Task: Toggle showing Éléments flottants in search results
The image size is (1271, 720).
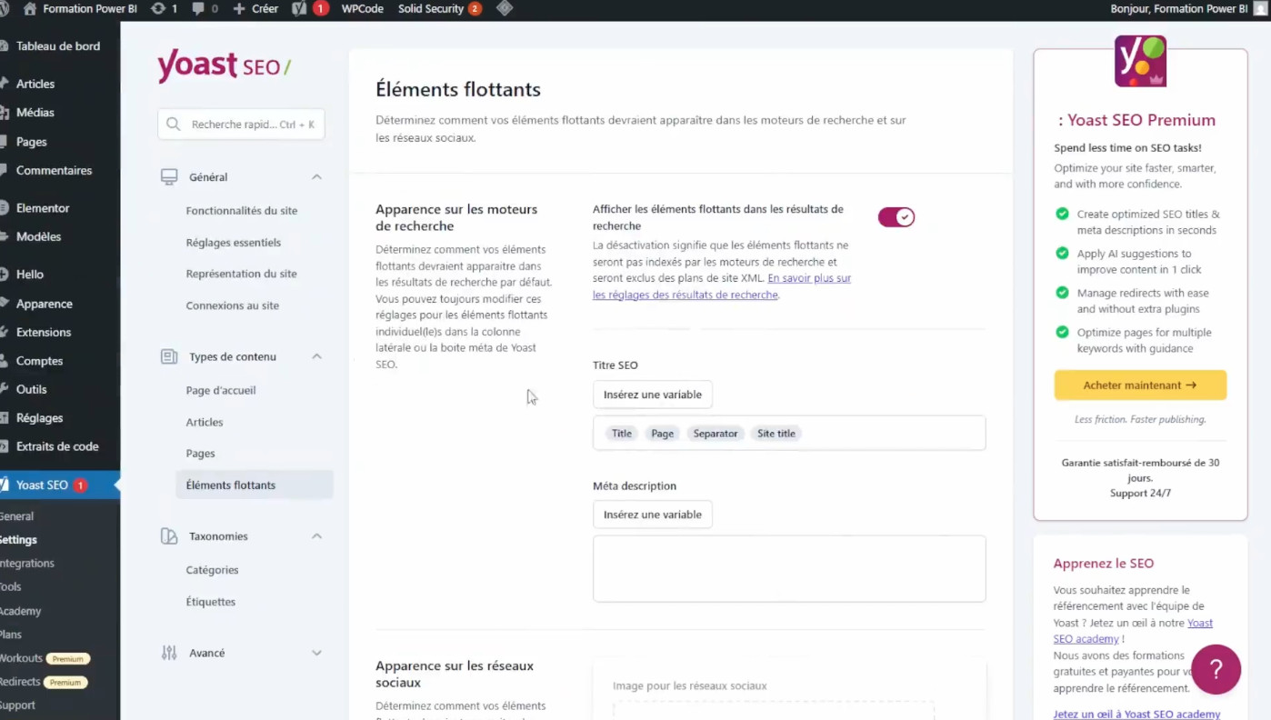Action: [896, 217]
